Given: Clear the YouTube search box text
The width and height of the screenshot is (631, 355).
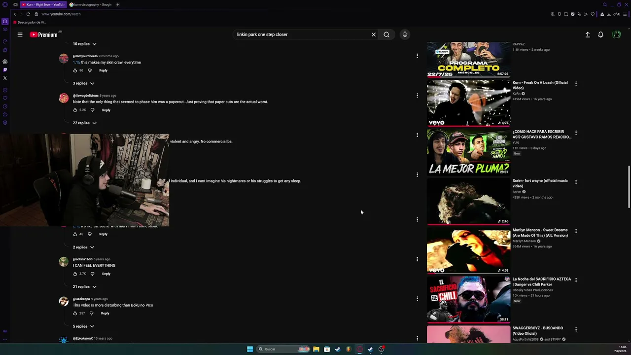Looking at the screenshot, I should tap(374, 35).
